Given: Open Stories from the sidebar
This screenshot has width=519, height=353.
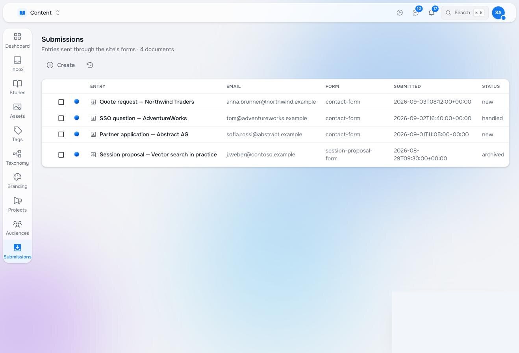Looking at the screenshot, I should 17,87.
